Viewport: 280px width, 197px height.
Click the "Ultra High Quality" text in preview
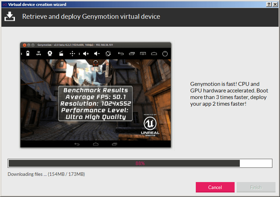coord(96,117)
